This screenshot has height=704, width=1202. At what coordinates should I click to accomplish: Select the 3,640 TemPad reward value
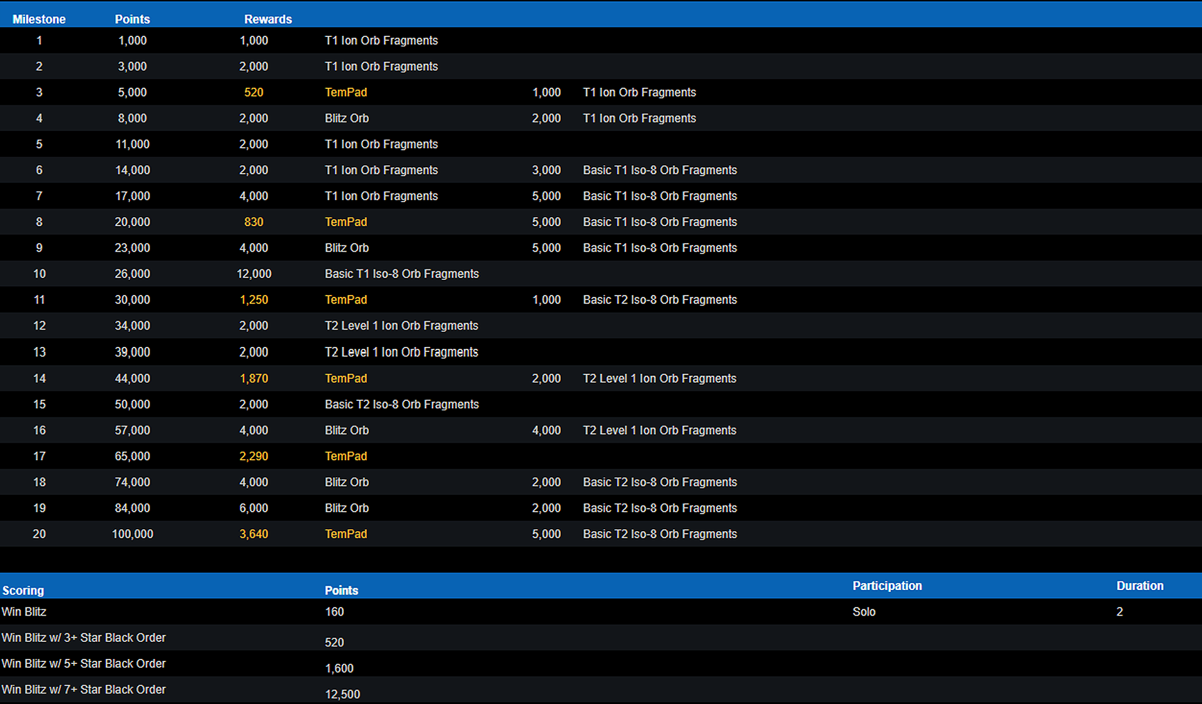point(254,534)
